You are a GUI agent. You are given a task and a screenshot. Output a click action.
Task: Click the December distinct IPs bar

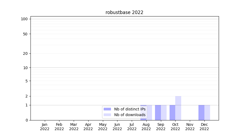[x=201, y=112]
